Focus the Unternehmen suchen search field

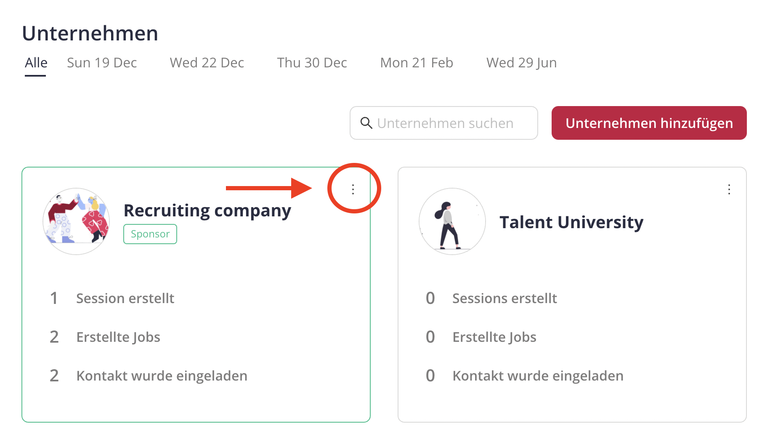[444, 123]
